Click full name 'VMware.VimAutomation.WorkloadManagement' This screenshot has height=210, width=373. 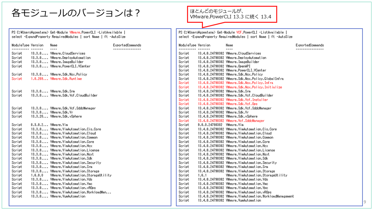pos(260,196)
